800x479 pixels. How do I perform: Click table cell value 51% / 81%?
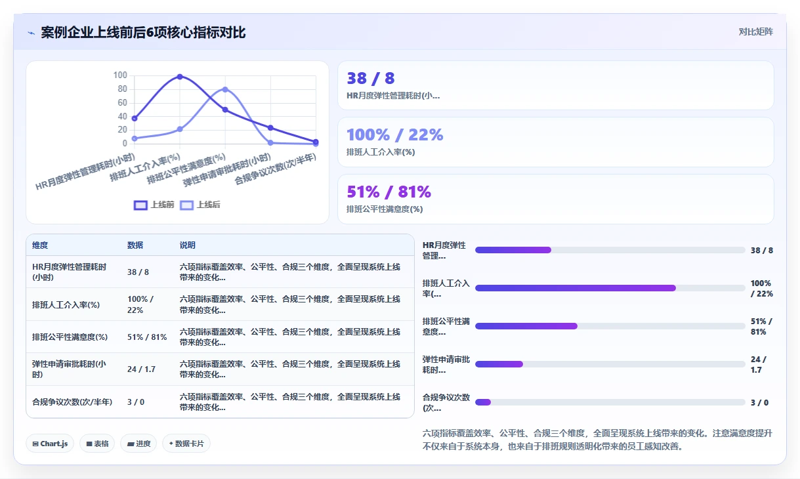click(x=147, y=337)
